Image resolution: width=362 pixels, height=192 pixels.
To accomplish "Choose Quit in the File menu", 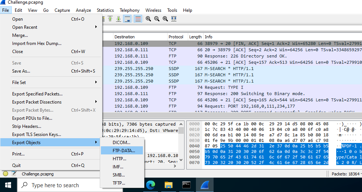I will click(x=51, y=165).
